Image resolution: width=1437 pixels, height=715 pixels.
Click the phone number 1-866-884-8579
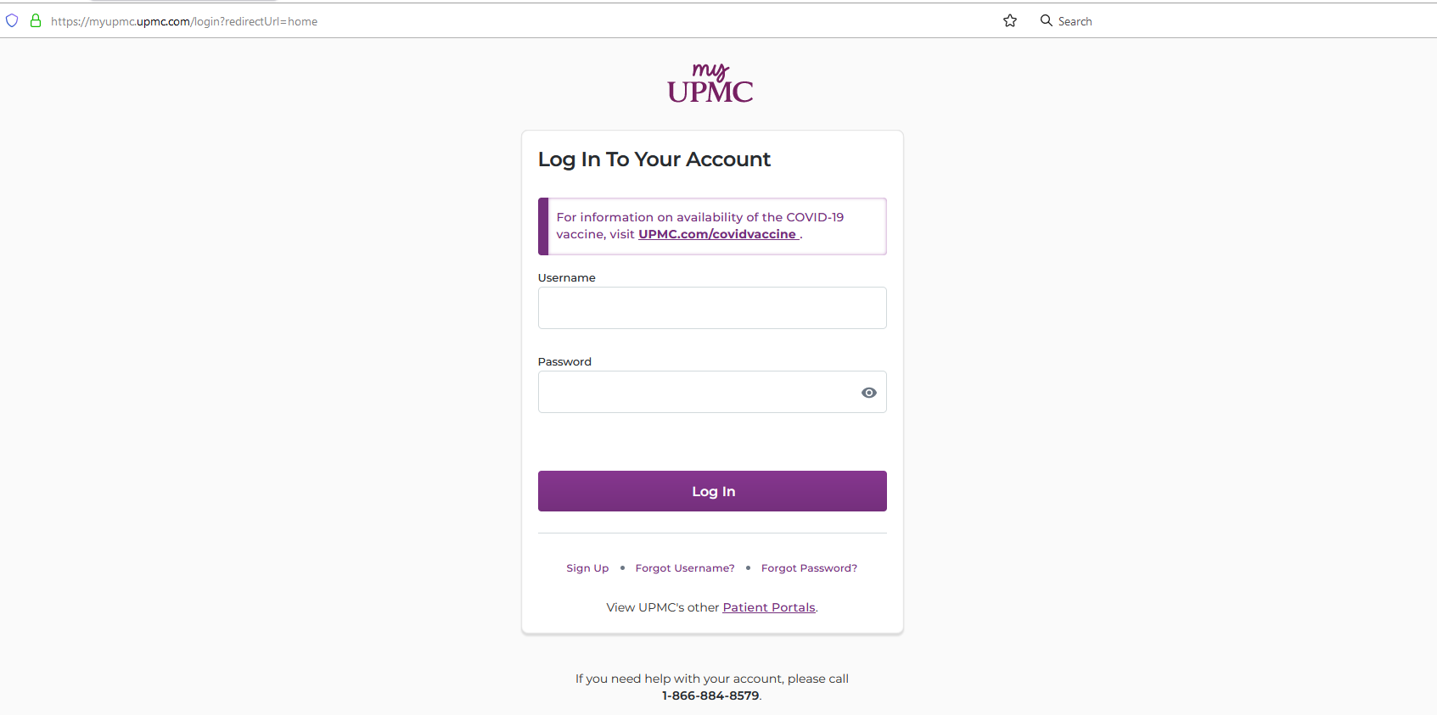pyautogui.click(x=710, y=695)
